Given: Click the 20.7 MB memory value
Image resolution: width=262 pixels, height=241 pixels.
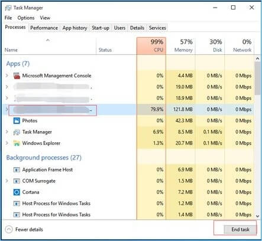Looking at the screenshot, I should tap(184, 143).
